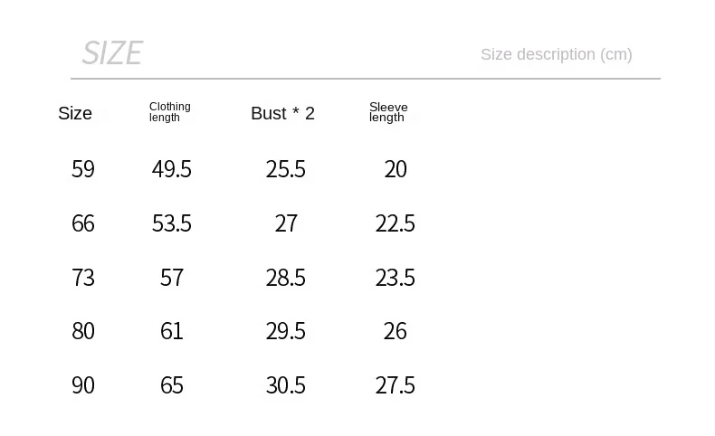This screenshot has width=715, height=436.
Task: Click clothing length value 53.5
Action: (171, 223)
